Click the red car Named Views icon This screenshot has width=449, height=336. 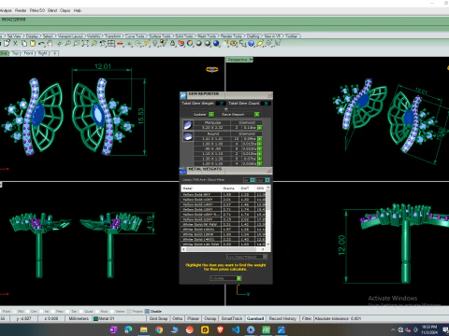(120, 44)
